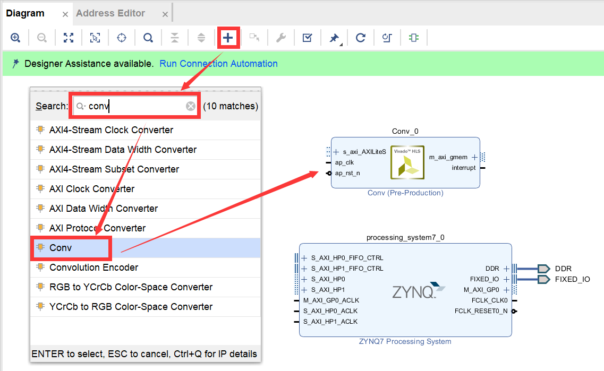Screen dimensions: 604x371
Task: Click the Search magnifier toolbar icon
Action: tap(148, 38)
